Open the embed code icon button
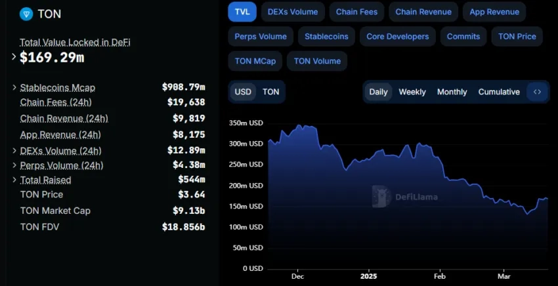Viewport: 558px width, 286px height. 537,92
